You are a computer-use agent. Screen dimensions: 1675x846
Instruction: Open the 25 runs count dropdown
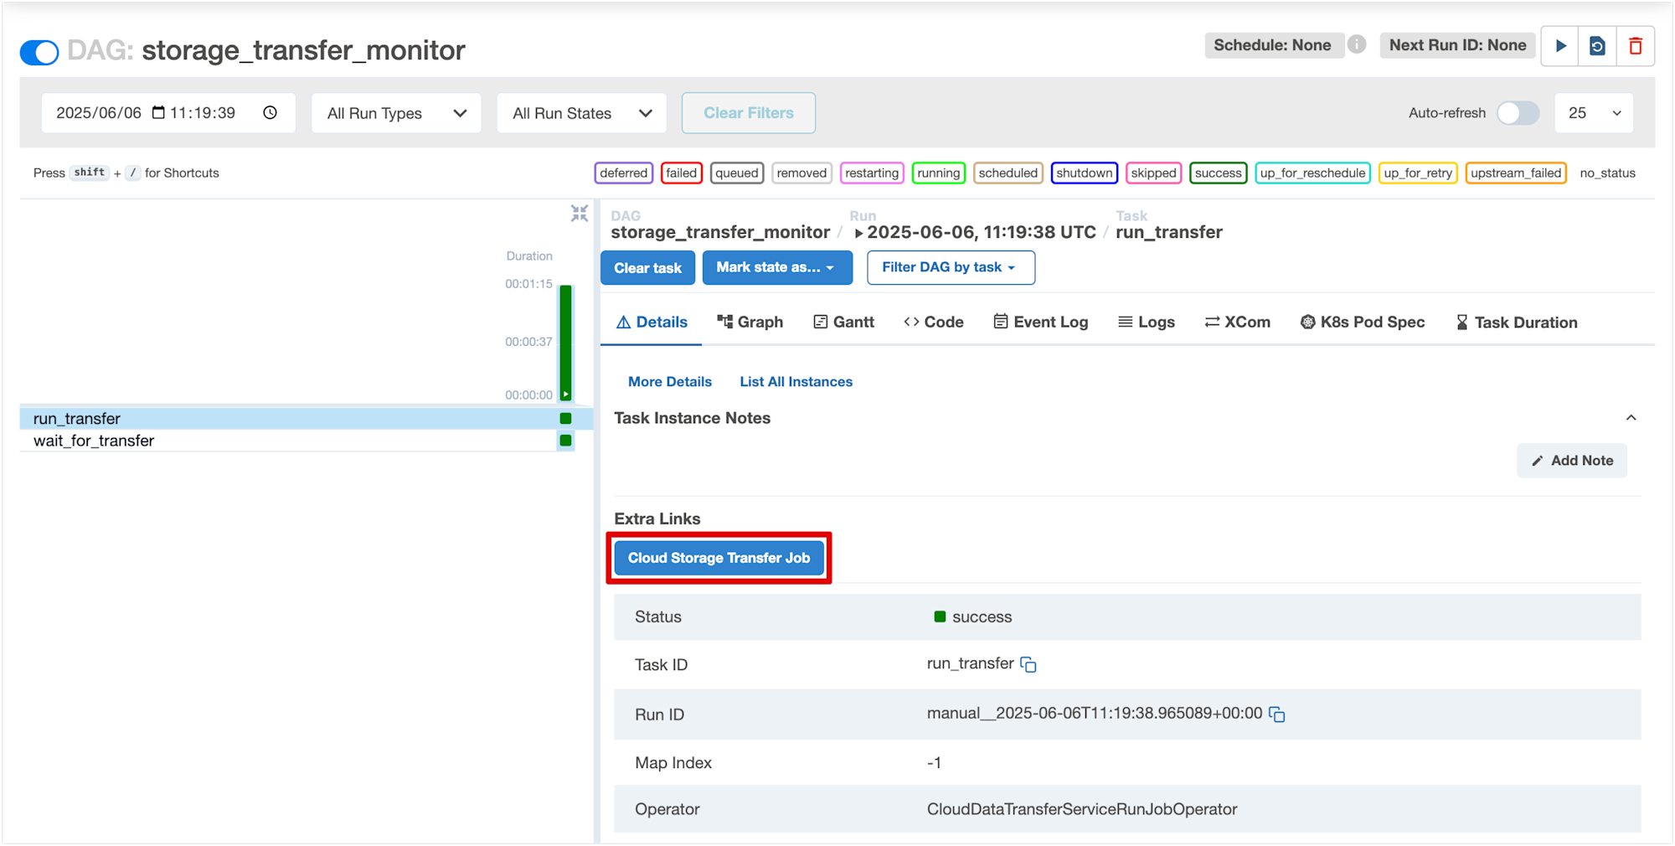[1595, 113]
